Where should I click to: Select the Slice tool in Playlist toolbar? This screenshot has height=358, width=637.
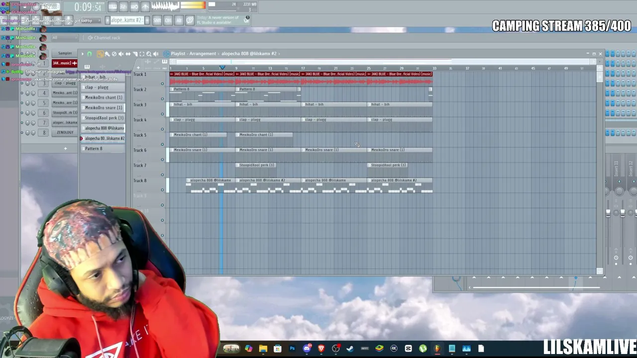click(x=135, y=54)
